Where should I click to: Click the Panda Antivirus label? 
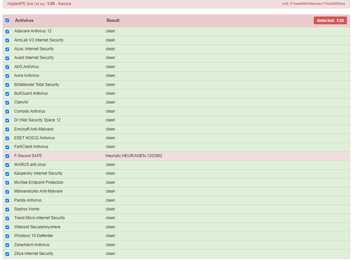click(x=28, y=200)
